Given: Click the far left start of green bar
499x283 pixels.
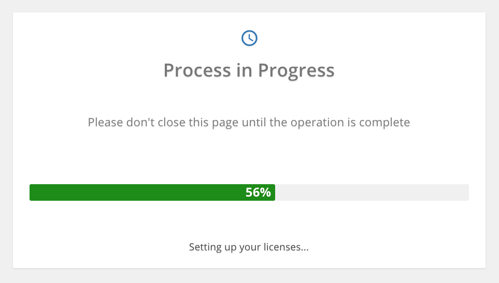Looking at the screenshot, I should [x=32, y=192].
